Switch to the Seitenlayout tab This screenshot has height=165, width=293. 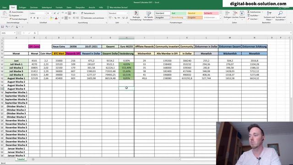(x=47, y=7)
